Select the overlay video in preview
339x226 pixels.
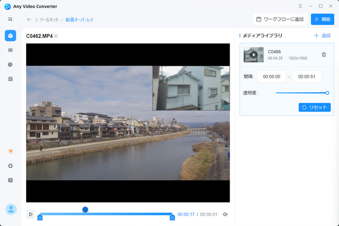tap(191, 88)
